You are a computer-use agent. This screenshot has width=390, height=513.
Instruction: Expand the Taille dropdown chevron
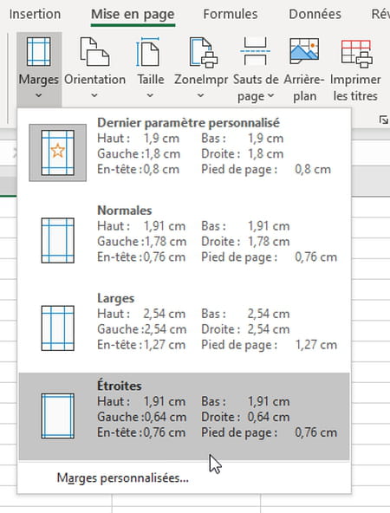pos(150,95)
